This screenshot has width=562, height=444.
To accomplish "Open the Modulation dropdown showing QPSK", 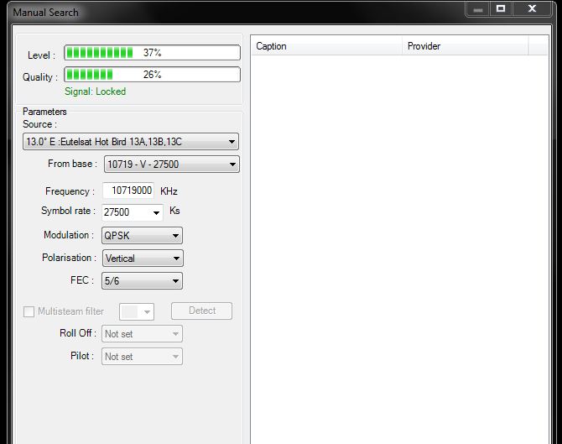I will click(142, 236).
